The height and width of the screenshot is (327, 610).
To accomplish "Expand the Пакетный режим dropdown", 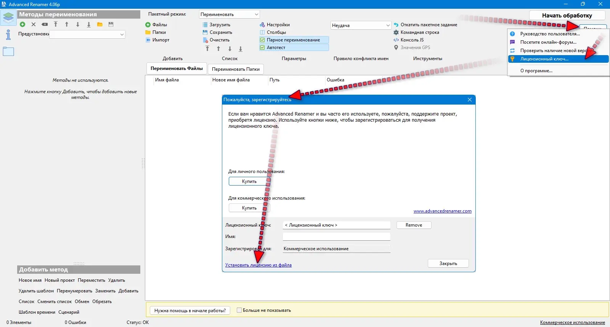I will 230,14.
